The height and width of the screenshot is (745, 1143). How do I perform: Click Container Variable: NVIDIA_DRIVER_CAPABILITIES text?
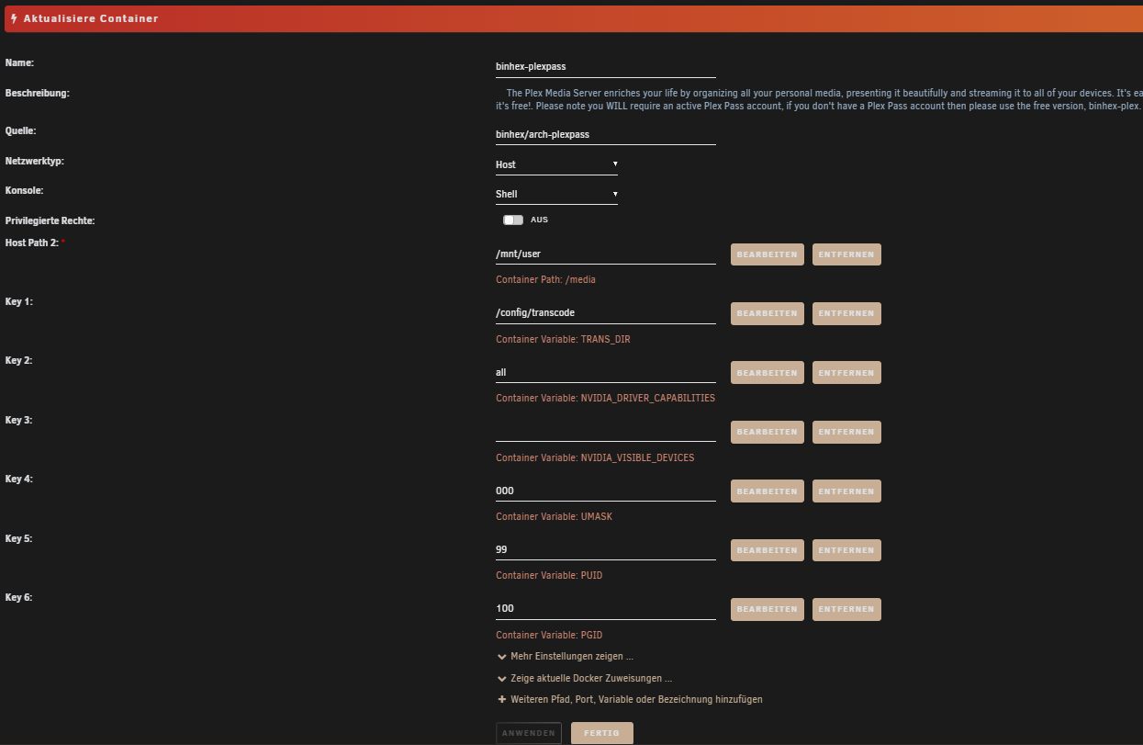[x=605, y=399]
